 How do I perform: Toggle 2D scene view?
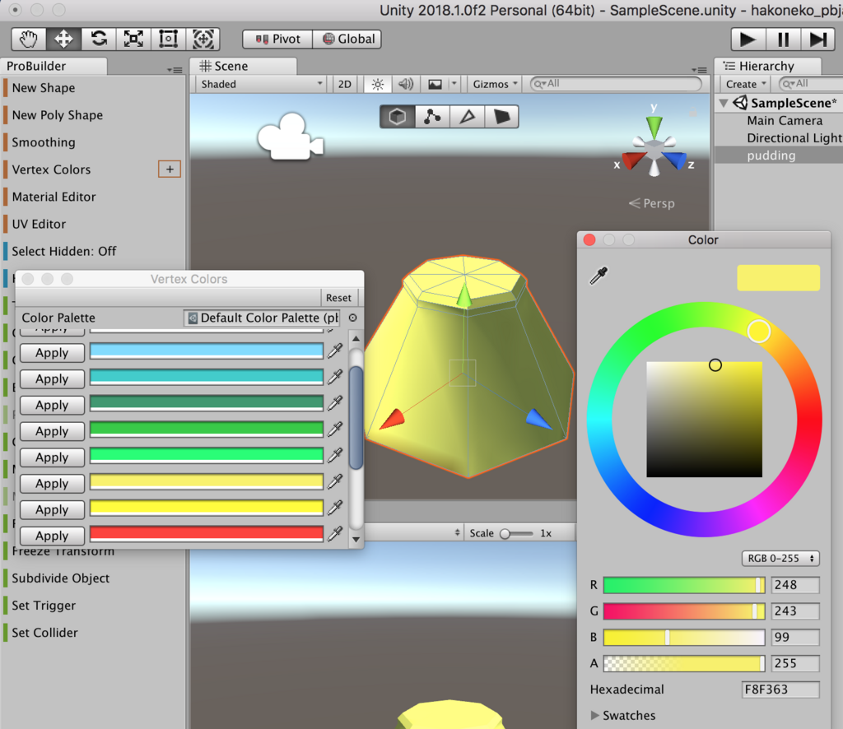345,85
